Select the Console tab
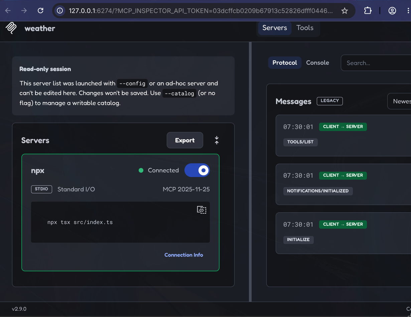 pyautogui.click(x=317, y=63)
